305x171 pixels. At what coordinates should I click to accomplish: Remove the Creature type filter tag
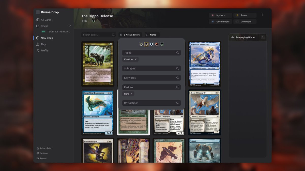click(x=135, y=59)
